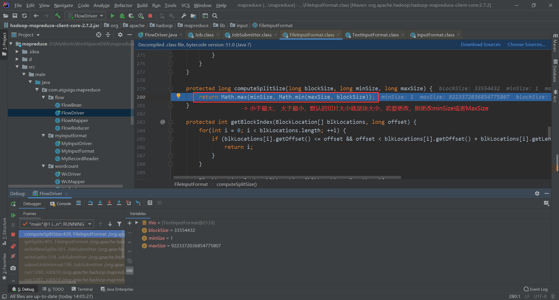Click View Breakpoints icon in debug sidebar
The image size is (559, 300).
(13, 246)
